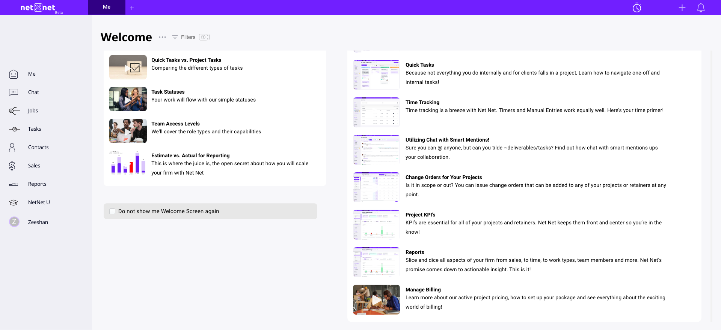721x330 pixels.
Task: Click the Reports heading in tutorial list
Action: 415,252
